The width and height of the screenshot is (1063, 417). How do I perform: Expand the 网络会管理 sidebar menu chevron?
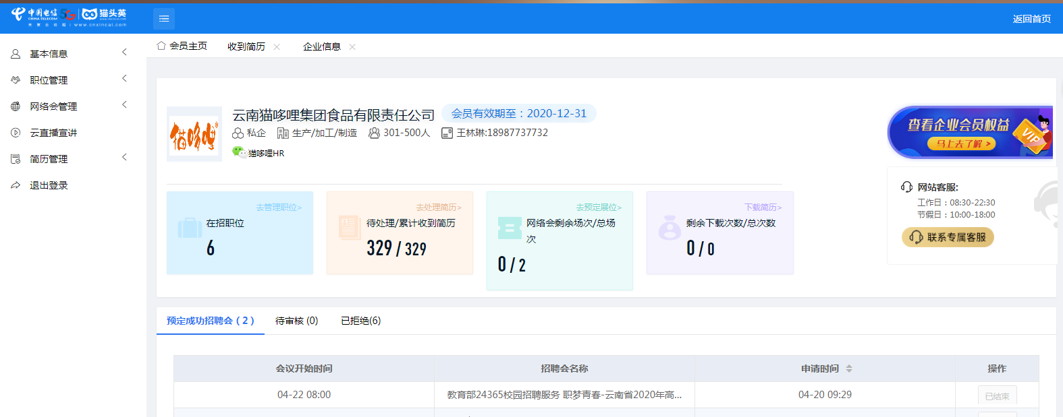[124, 104]
